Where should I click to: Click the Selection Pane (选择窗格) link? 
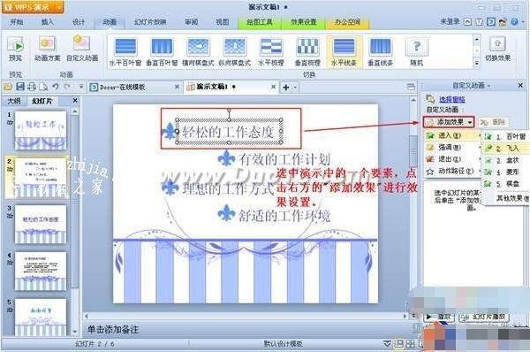(452, 99)
